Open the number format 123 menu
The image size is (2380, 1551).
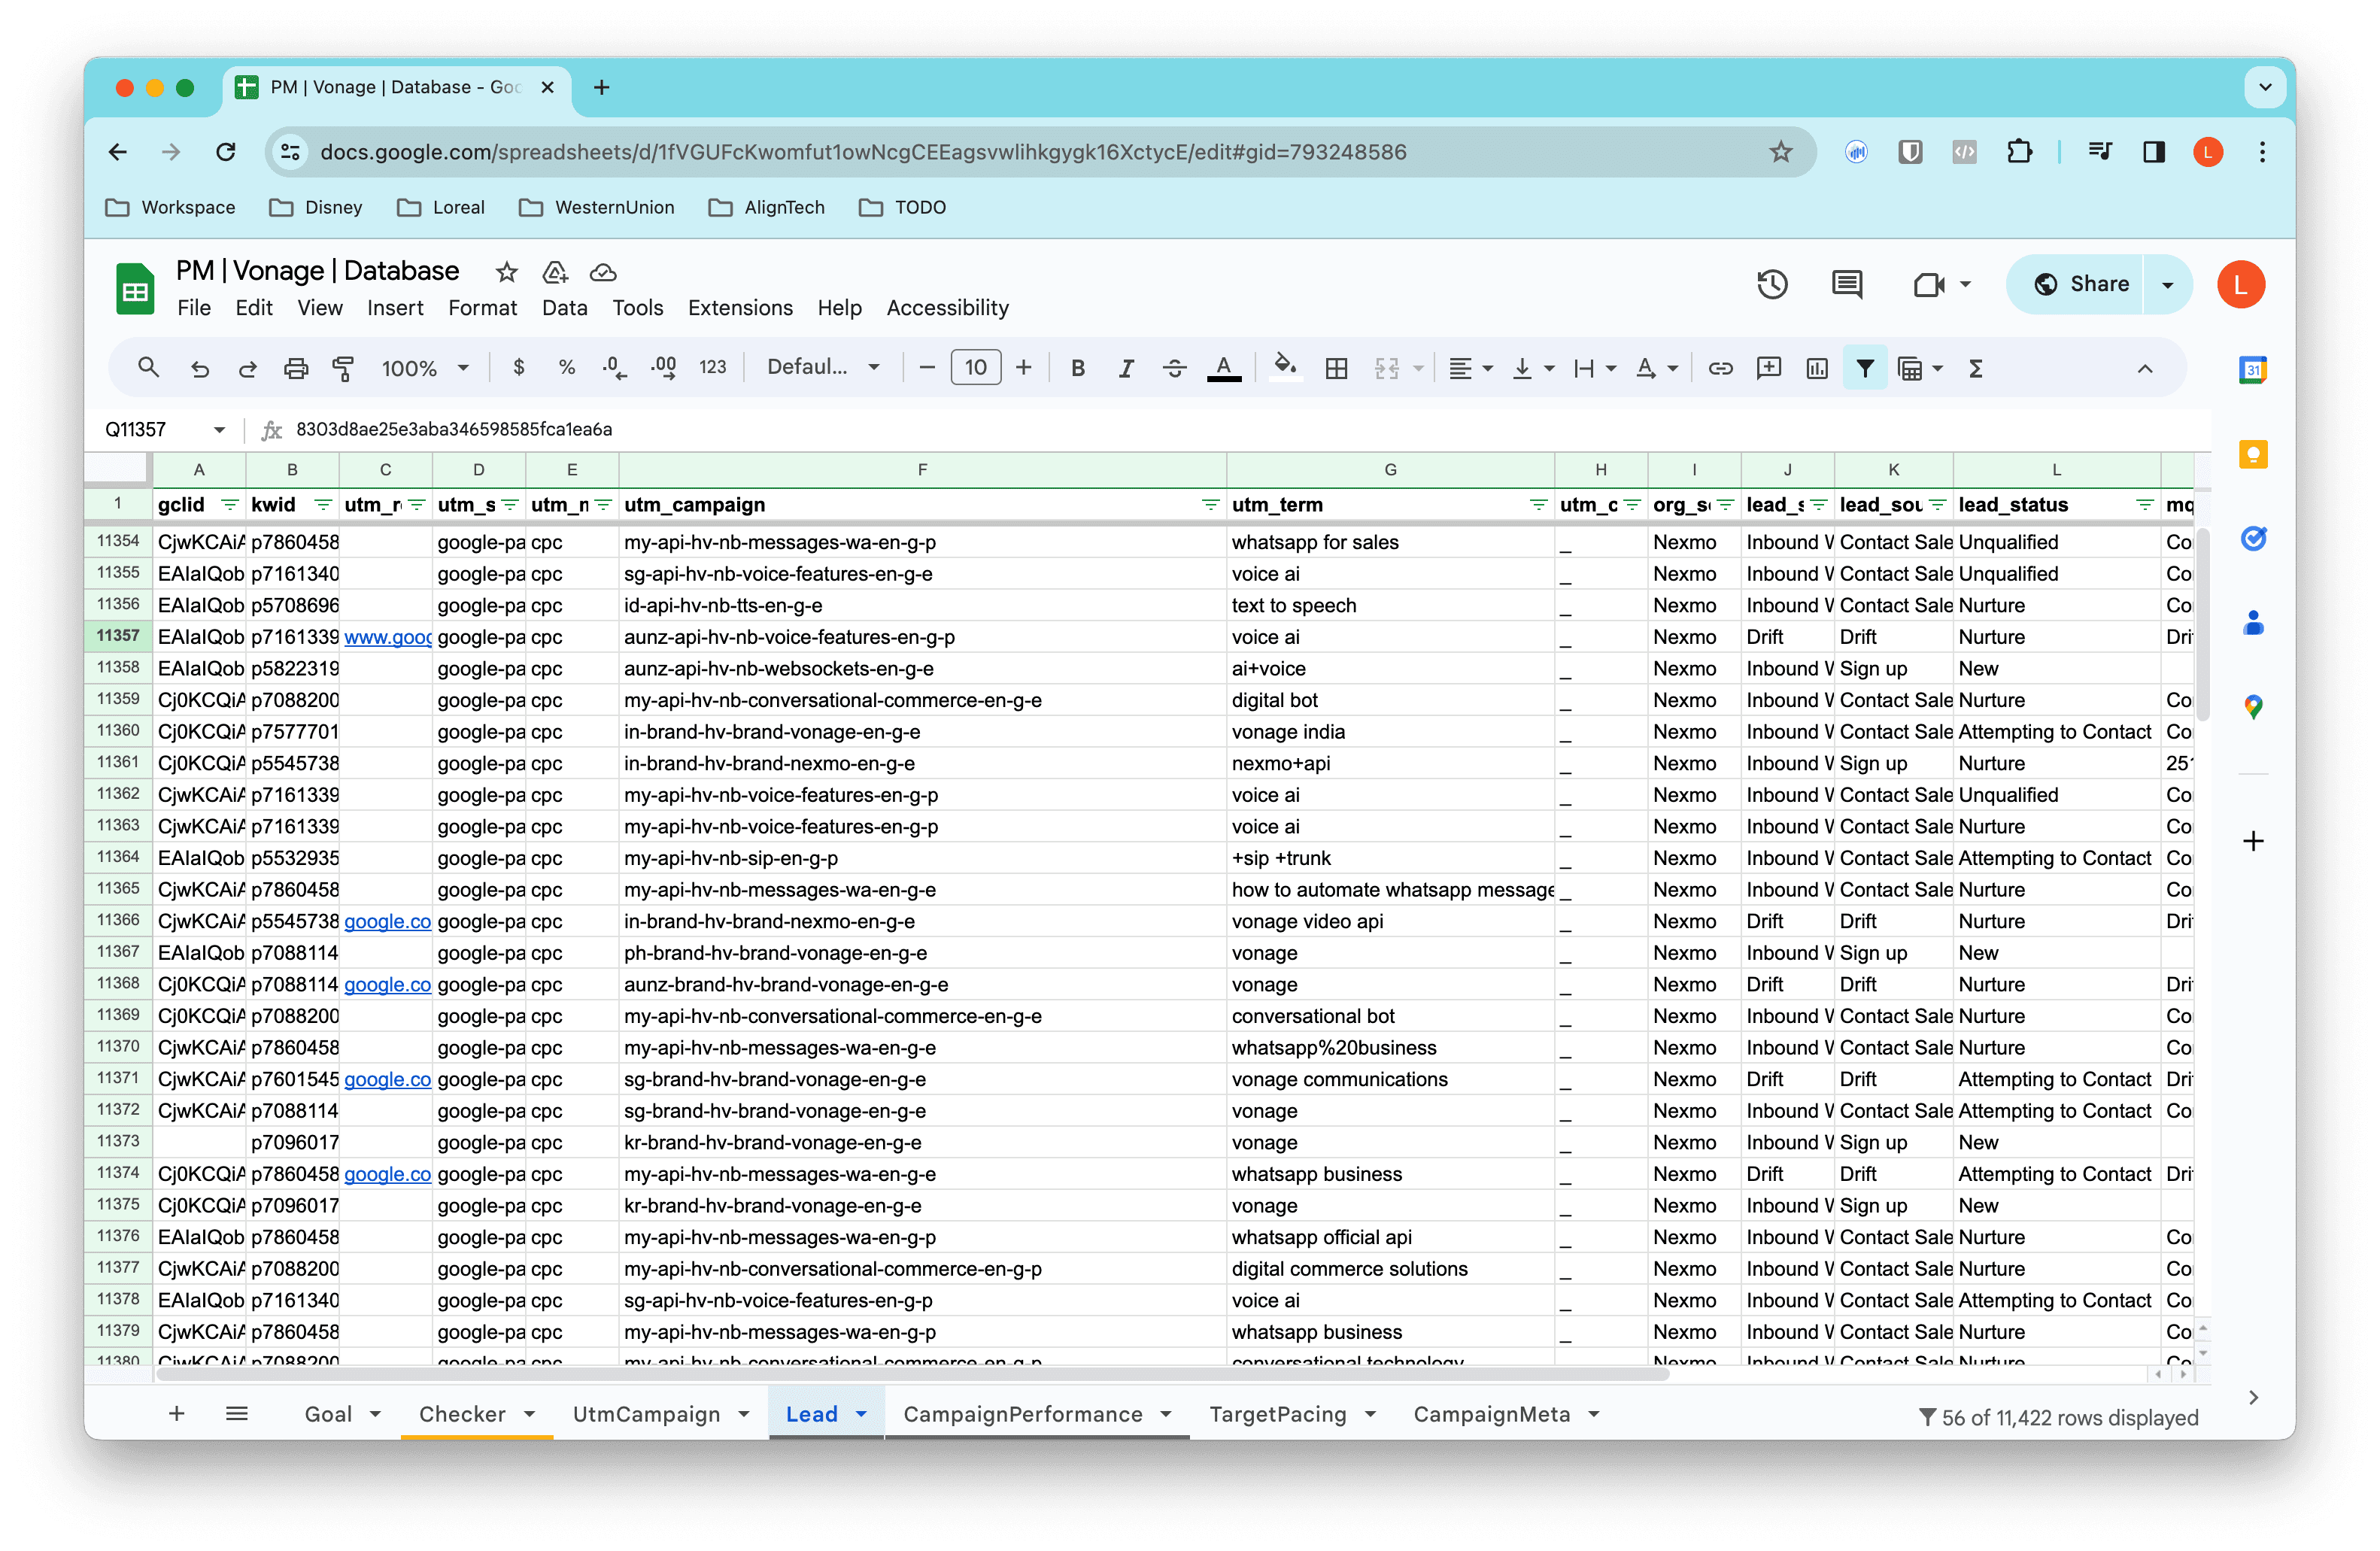click(x=712, y=367)
